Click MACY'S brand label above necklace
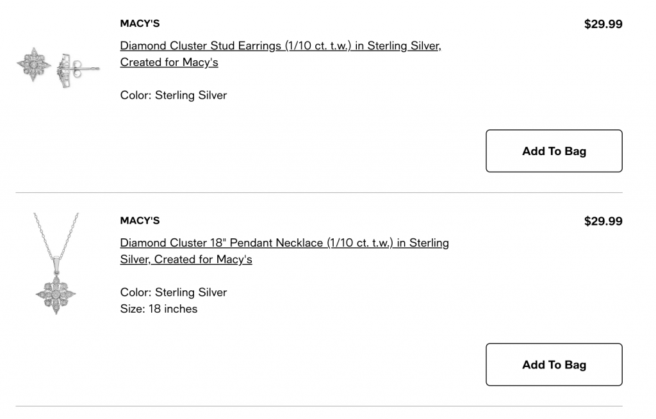Screen dimensions: 656x419 pyautogui.click(x=140, y=220)
